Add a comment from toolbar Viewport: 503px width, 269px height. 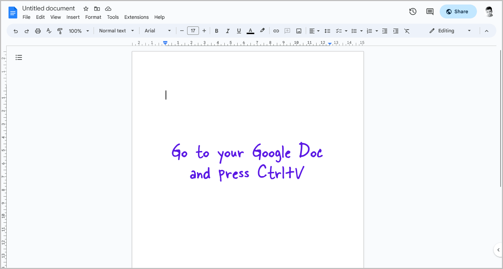[x=287, y=31]
